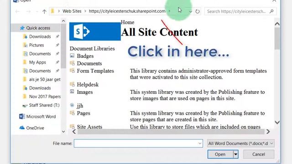Viewport: 292px width, 164px height.
Task: Click the Pictures folder icon
Action: 25,45
